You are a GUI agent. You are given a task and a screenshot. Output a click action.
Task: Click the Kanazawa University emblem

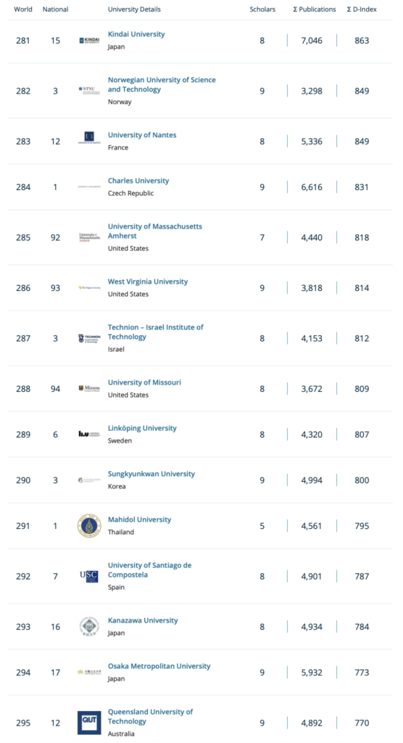(89, 626)
